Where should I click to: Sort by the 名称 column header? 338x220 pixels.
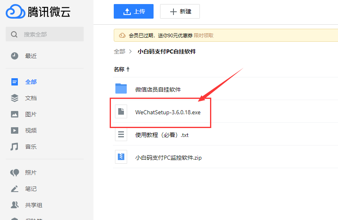(119, 69)
